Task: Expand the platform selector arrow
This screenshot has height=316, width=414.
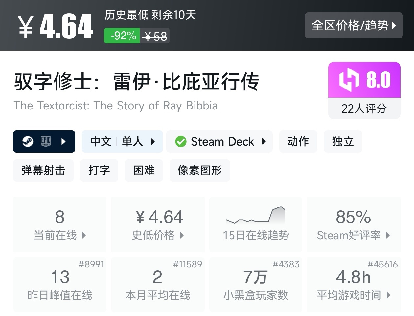Action: click(x=64, y=142)
